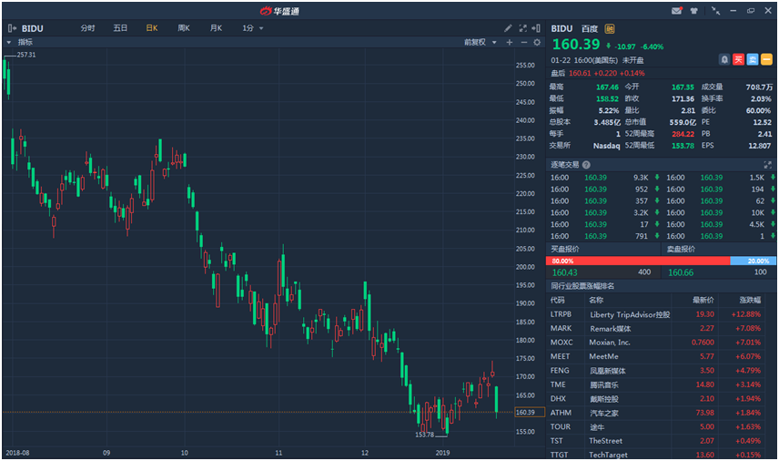Open the 1分 minute interval dropdown
This screenshot has width=779, height=461.
(252, 28)
